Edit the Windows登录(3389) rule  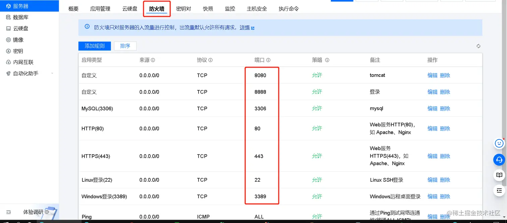point(433,196)
